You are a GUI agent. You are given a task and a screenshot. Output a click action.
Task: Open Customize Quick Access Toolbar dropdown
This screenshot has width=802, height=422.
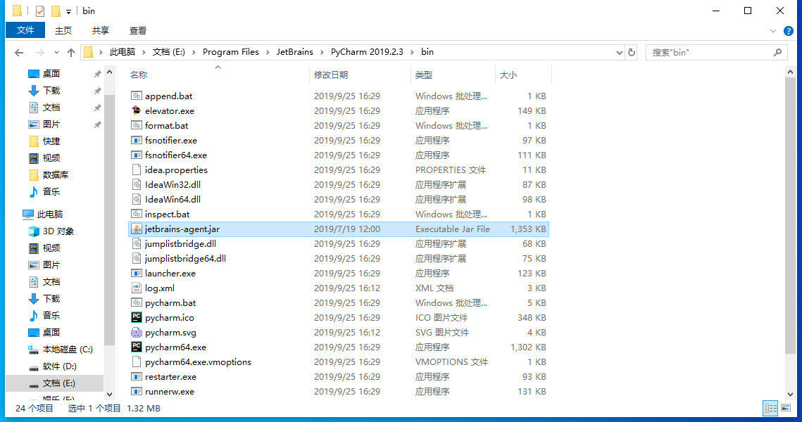point(68,11)
